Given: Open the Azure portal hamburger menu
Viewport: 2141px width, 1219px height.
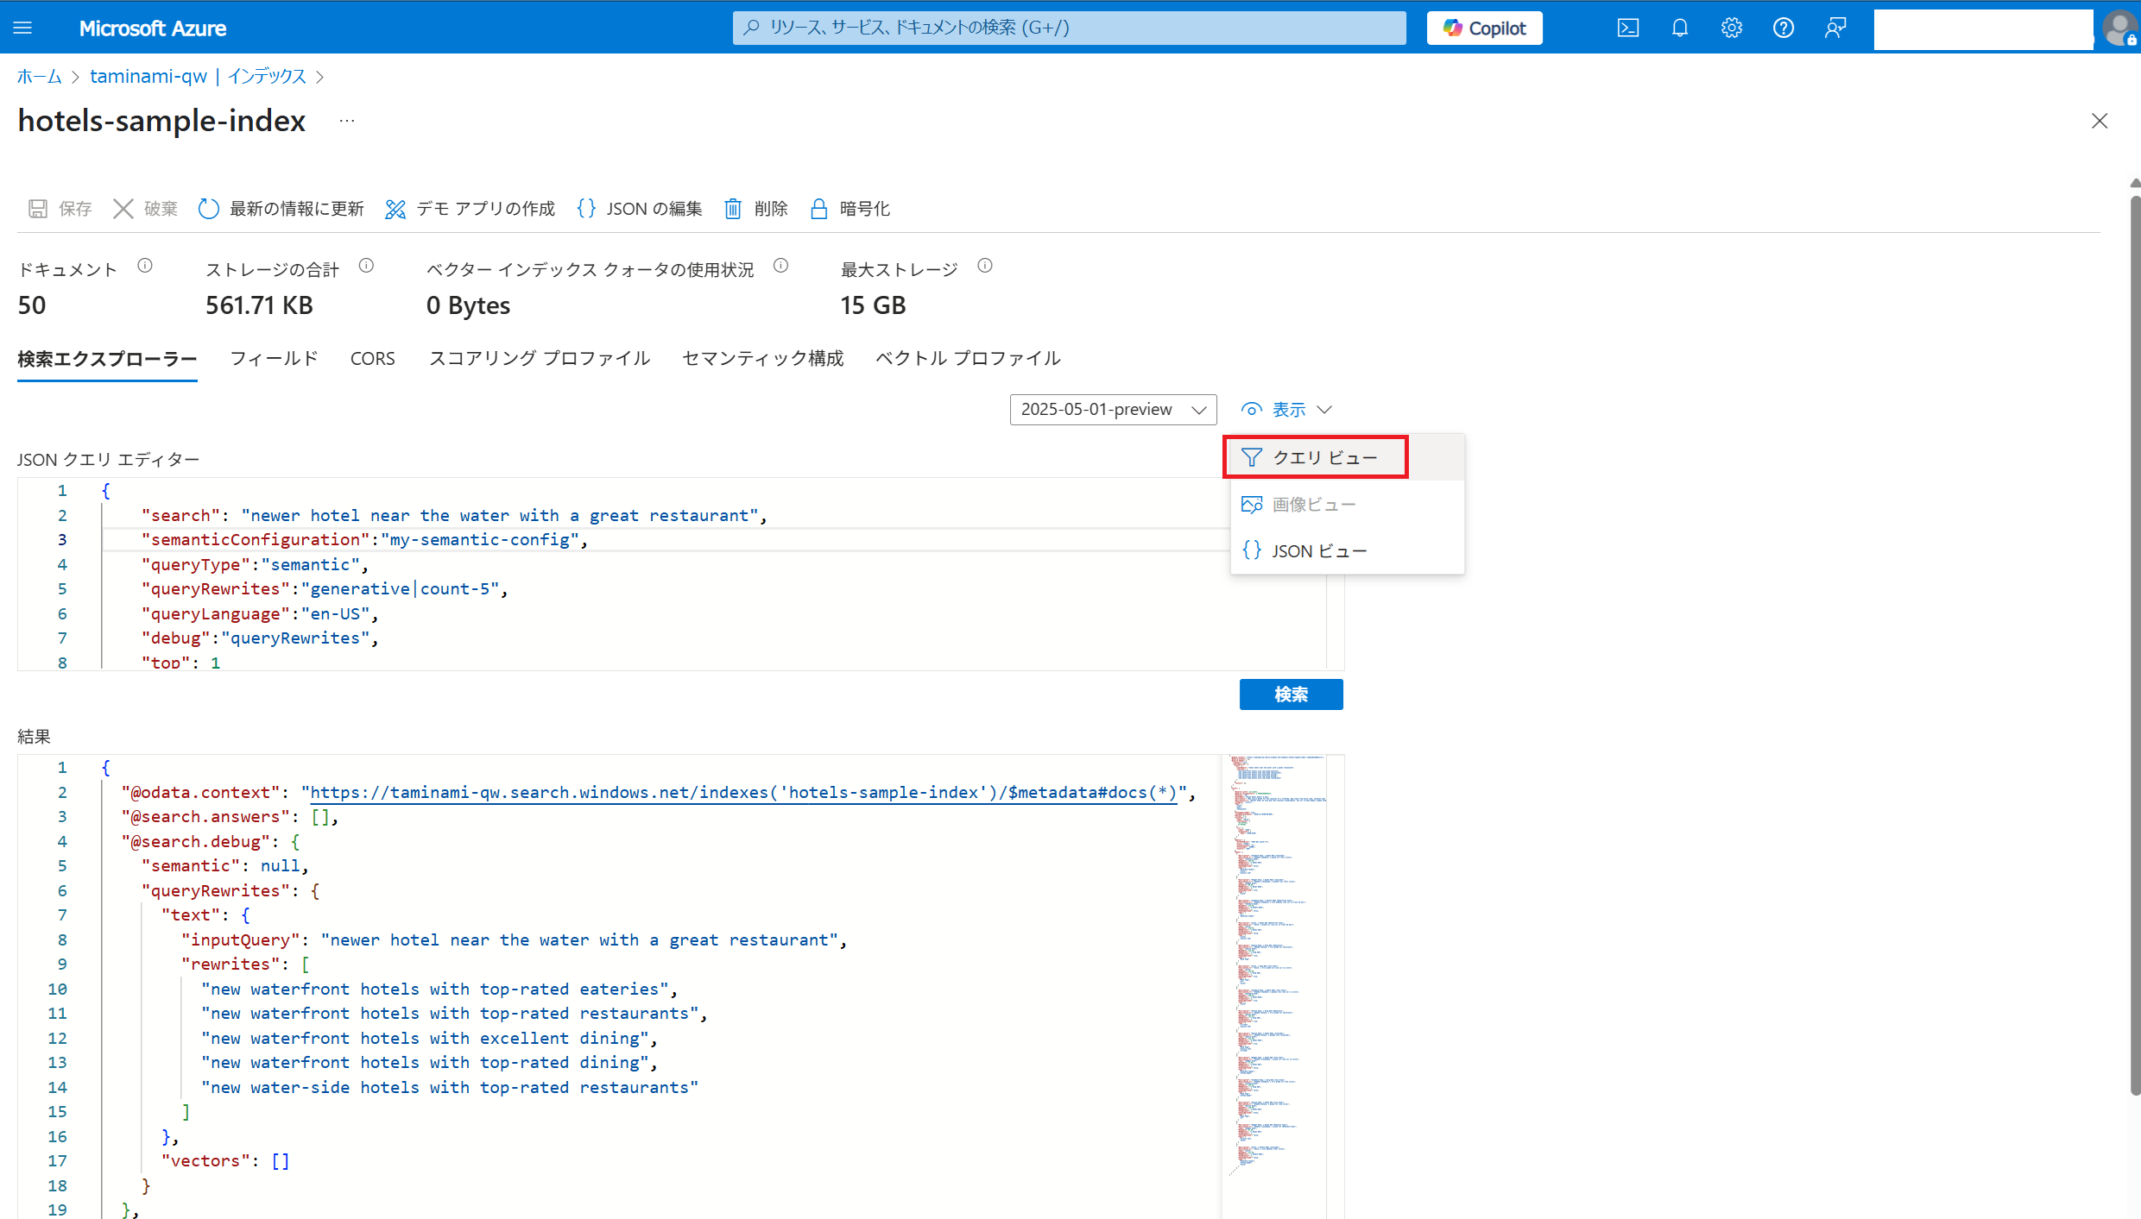Looking at the screenshot, I should (x=23, y=28).
